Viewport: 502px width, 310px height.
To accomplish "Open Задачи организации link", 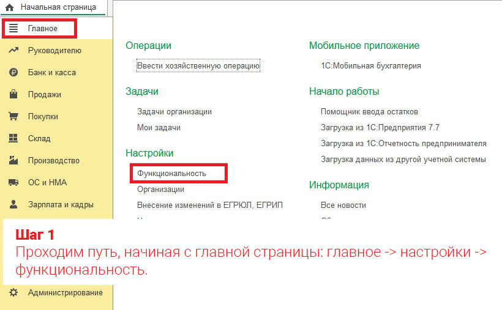I will (x=174, y=112).
